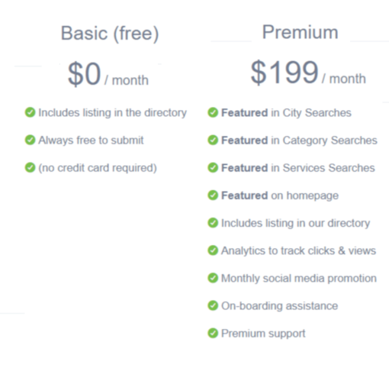Click checkmark beside 'Monthly social media promotion'

[x=213, y=278]
